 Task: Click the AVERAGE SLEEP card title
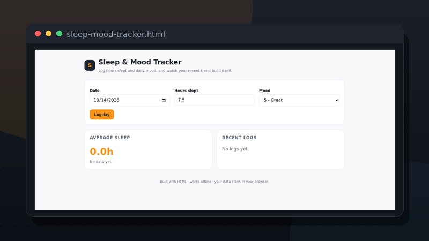point(110,138)
